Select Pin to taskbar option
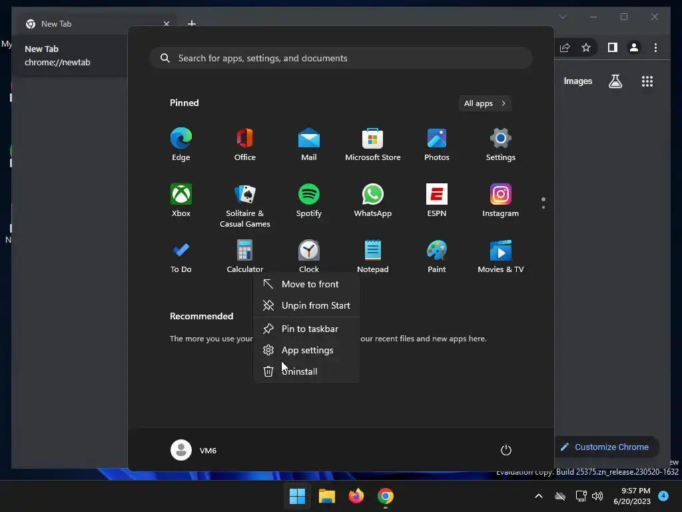The width and height of the screenshot is (682, 512). (x=306, y=329)
